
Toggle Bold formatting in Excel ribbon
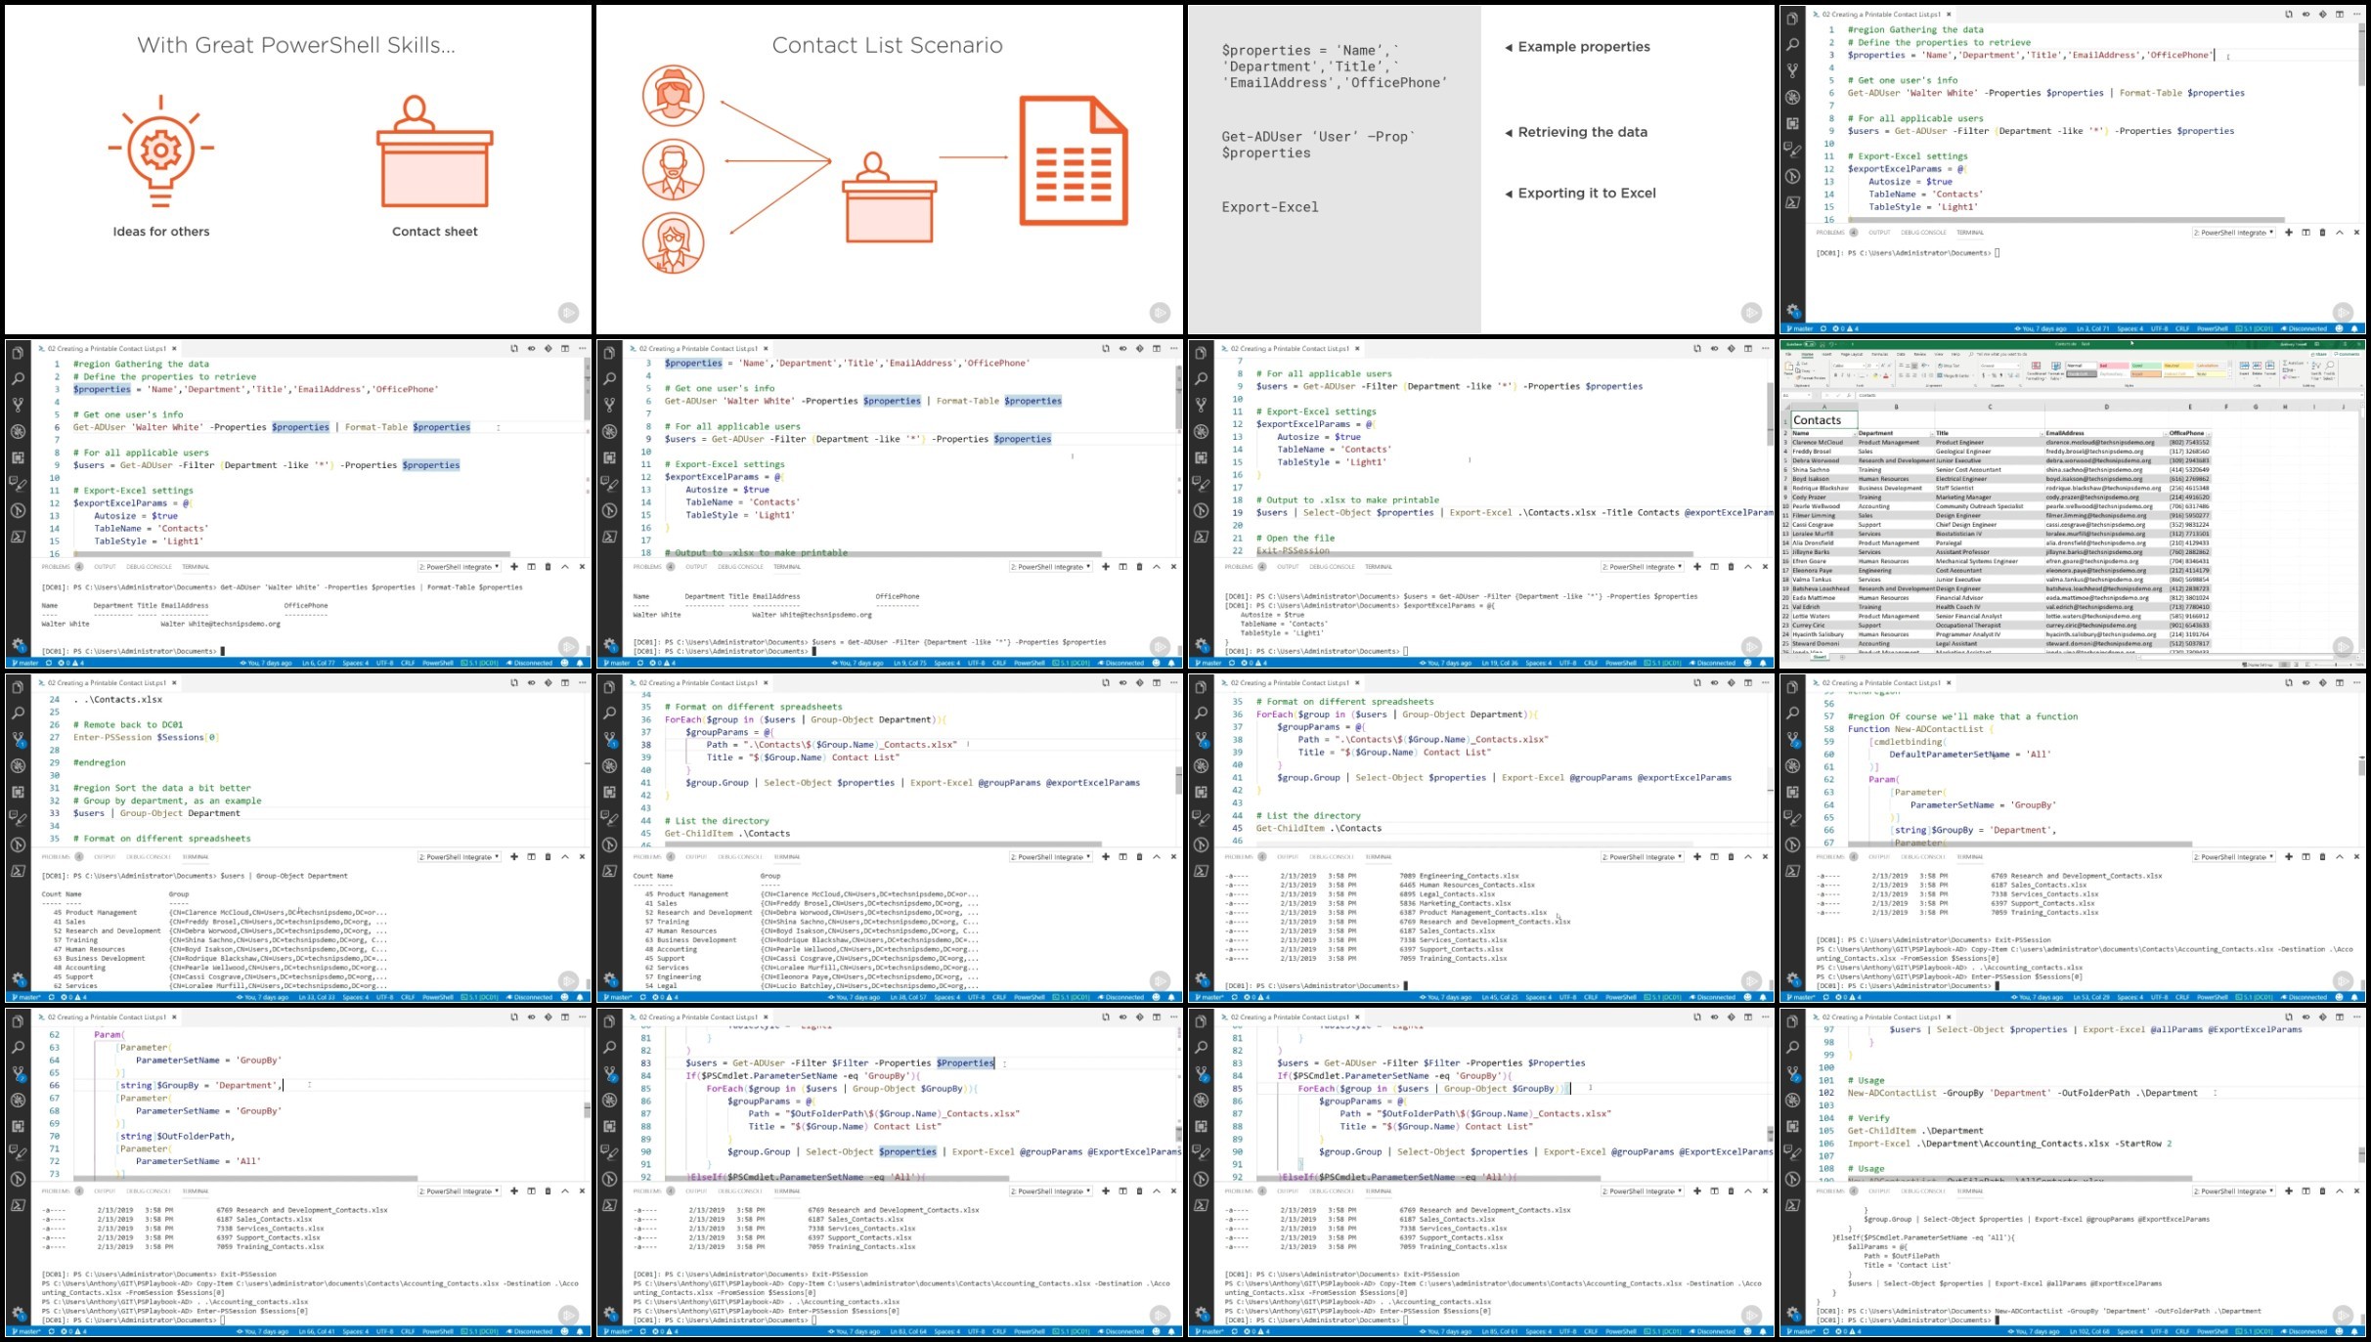click(1835, 375)
